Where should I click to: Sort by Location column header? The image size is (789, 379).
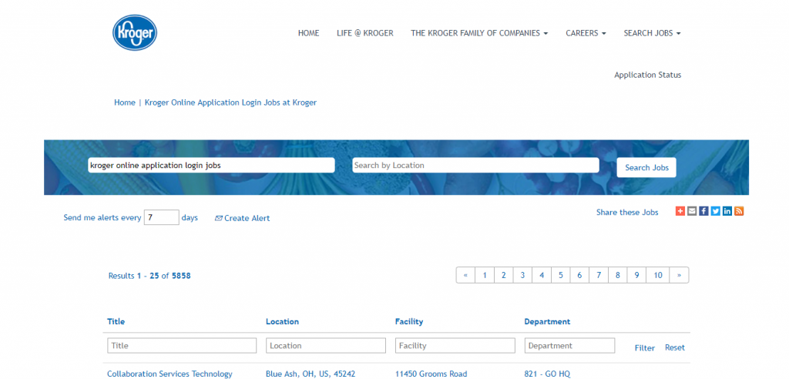pos(282,321)
